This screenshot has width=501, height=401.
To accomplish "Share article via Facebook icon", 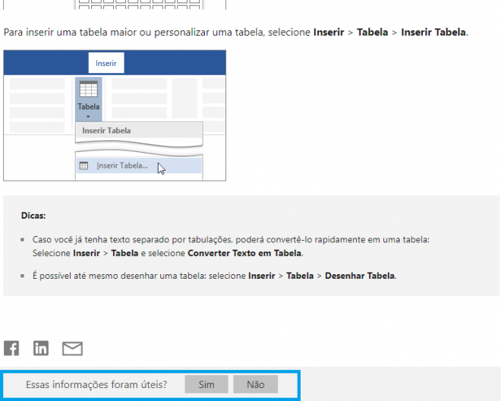I will click(x=11, y=349).
